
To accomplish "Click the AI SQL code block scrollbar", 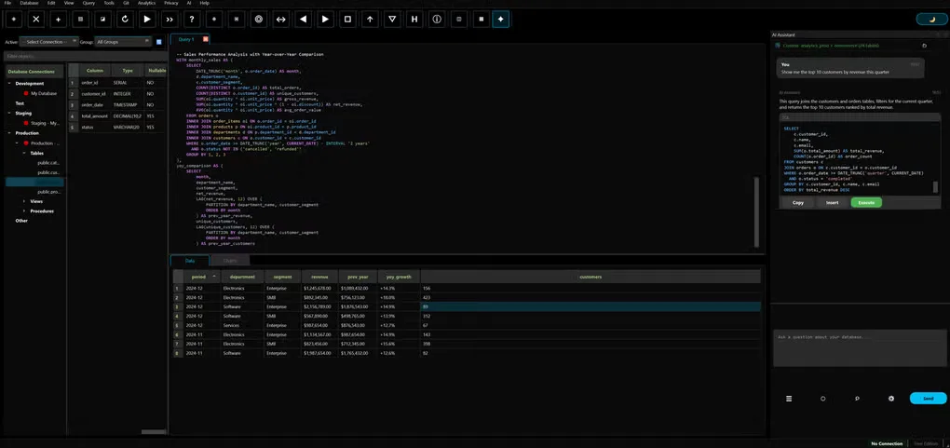I will (935, 186).
